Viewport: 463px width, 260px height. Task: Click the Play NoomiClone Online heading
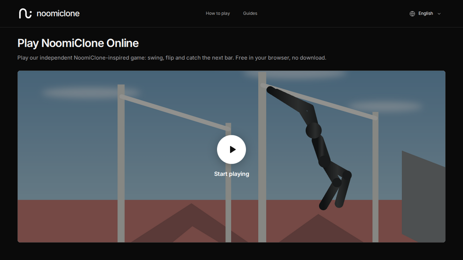tap(78, 43)
